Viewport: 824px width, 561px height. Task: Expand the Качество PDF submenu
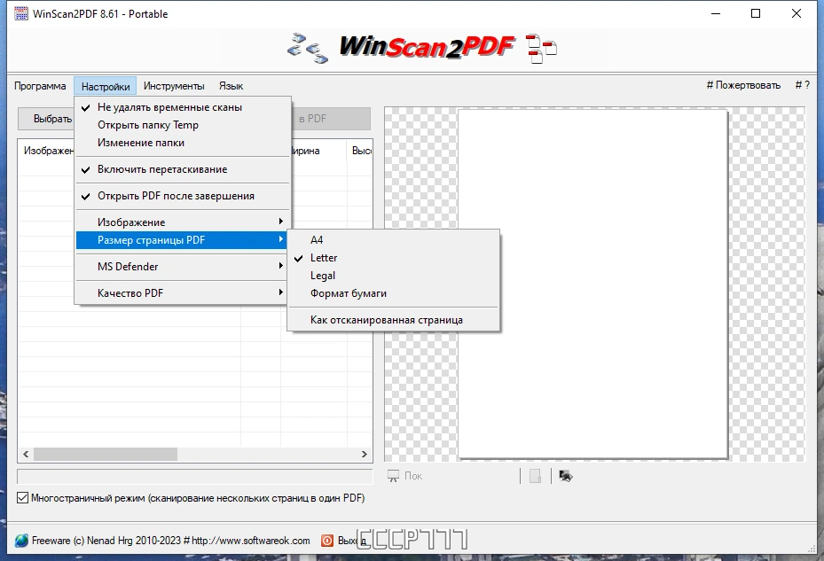click(183, 293)
